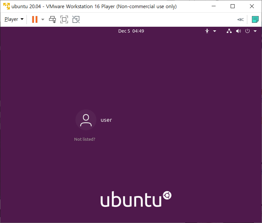
Task: Click the VMware logo in the title bar
Action: point(7,6)
